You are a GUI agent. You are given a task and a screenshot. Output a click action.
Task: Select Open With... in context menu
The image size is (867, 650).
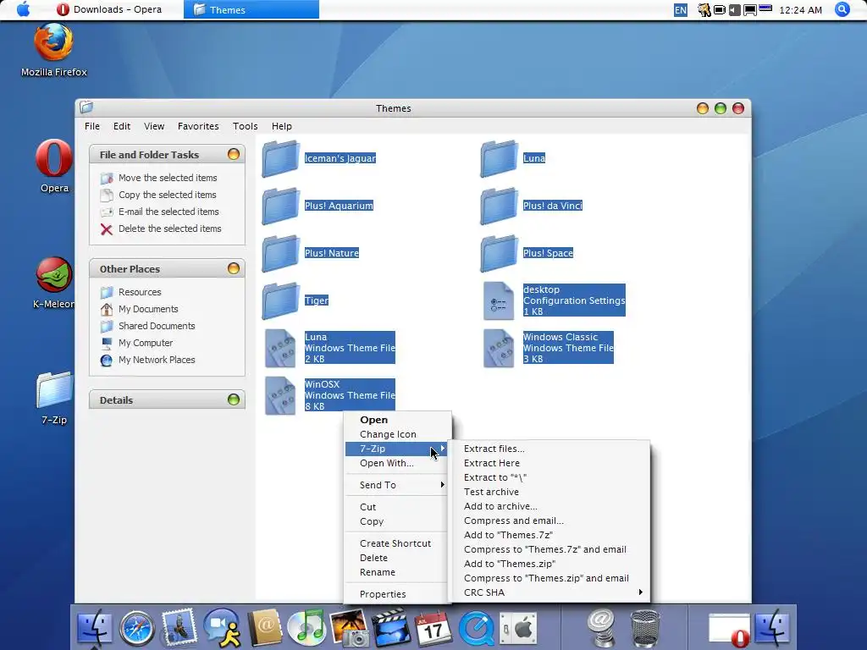(x=396, y=463)
